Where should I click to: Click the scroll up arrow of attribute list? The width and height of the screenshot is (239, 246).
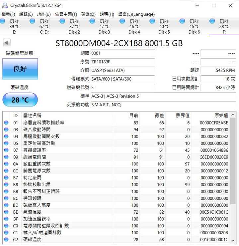point(233,115)
